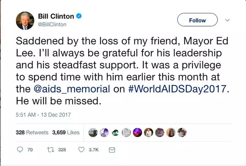The width and height of the screenshot is (246, 166).
Task: View the list of 3,659 Likes
Action: click(x=66, y=132)
